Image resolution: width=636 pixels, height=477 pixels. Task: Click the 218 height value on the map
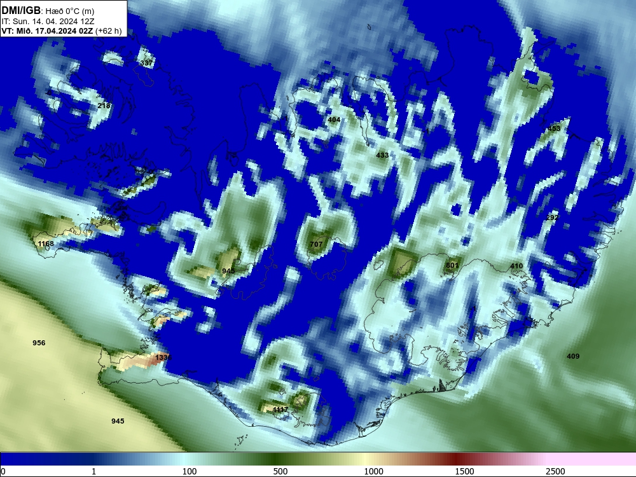click(104, 106)
